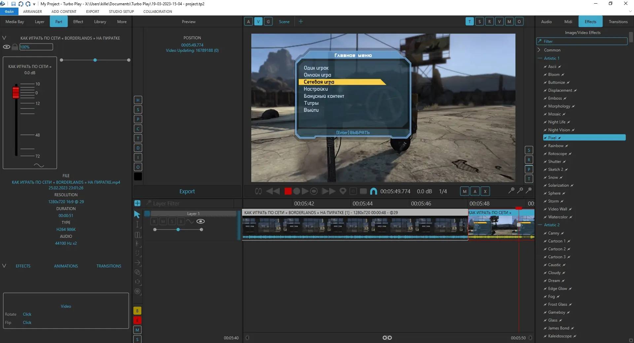
Task: Expand the Common effects category
Action: click(x=539, y=50)
